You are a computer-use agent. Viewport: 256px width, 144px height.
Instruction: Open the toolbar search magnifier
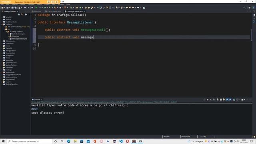pyautogui.click(x=244, y=8)
